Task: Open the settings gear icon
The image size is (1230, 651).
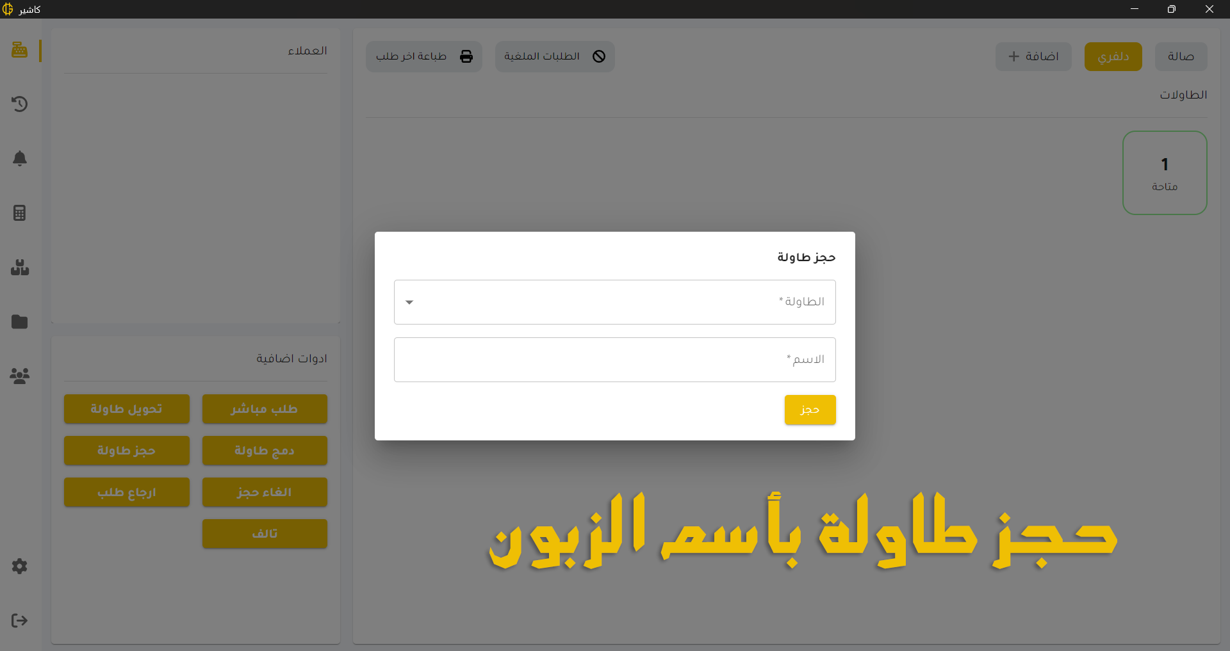Action: (x=19, y=566)
